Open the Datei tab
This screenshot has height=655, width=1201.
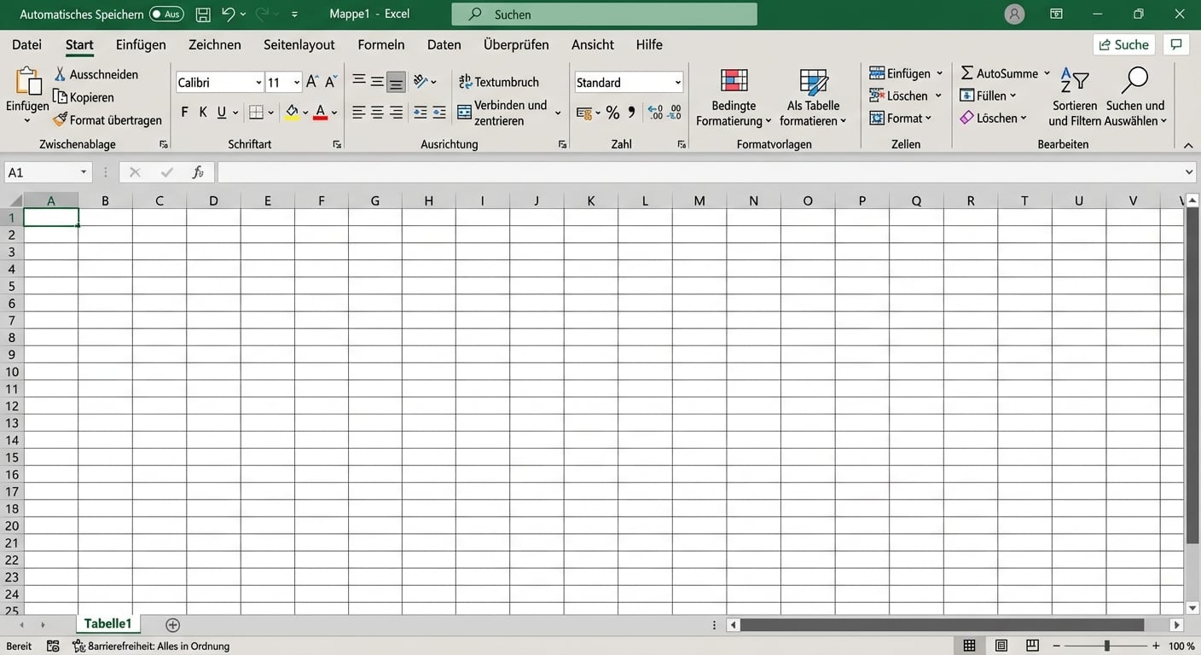27,44
